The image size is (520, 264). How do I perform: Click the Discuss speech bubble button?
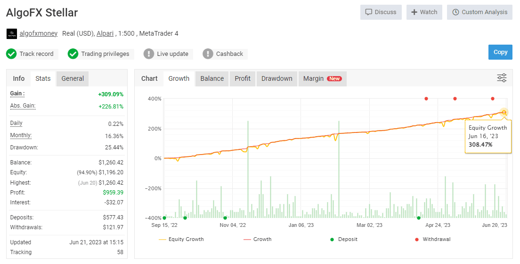pyautogui.click(x=381, y=12)
